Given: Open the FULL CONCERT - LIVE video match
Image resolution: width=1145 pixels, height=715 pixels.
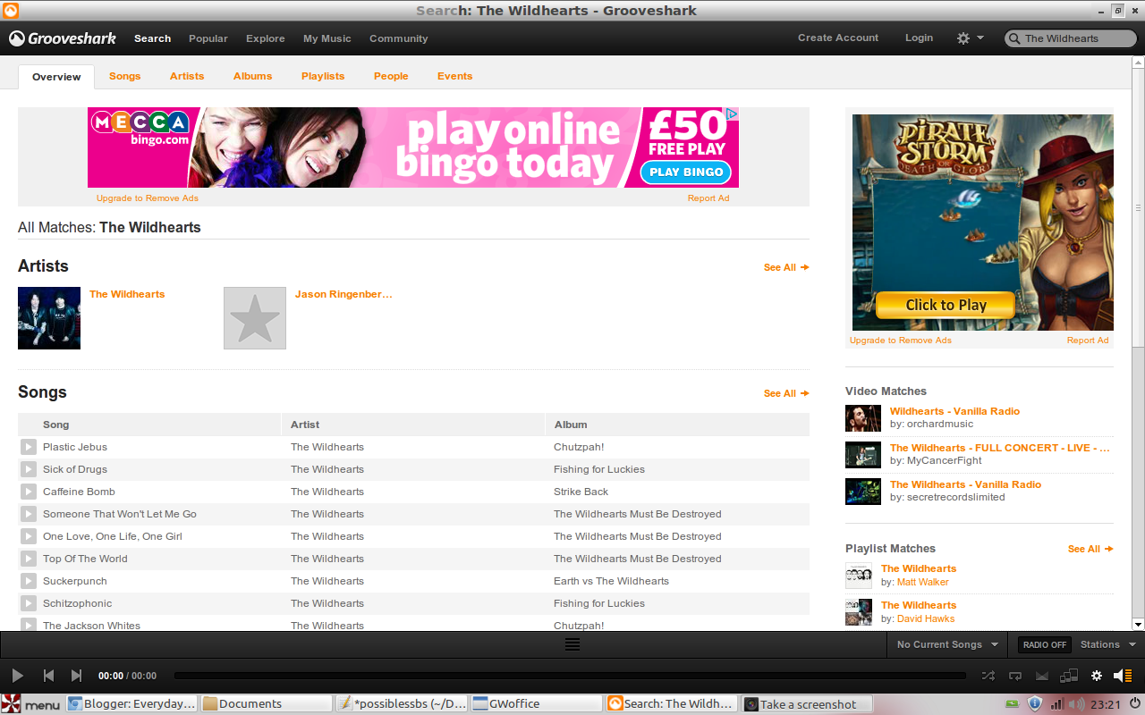Looking at the screenshot, I should 999,448.
